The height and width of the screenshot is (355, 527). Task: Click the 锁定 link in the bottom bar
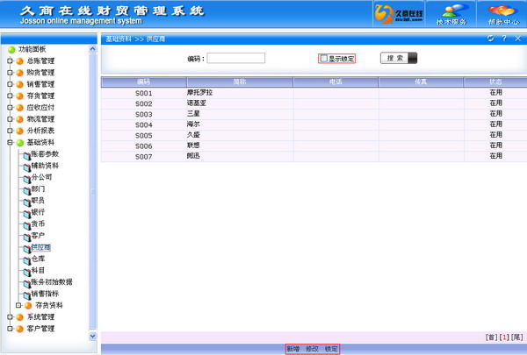click(331, 349)
